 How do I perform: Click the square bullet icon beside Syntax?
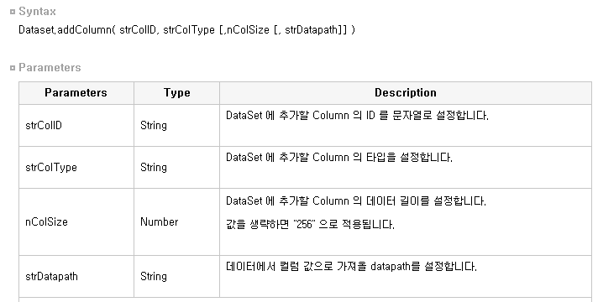pos(13,12)
